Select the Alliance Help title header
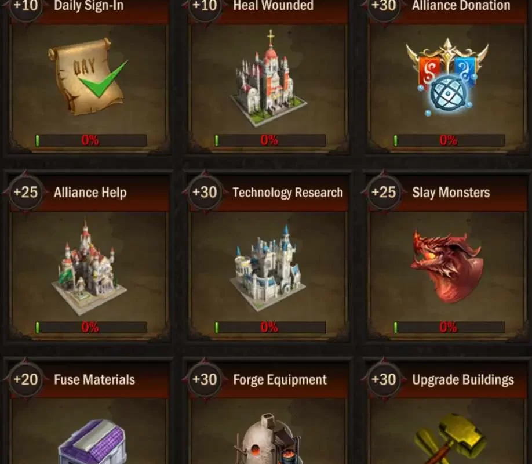Image resolution: width=532 pixels, height=464 pixels. pyautogui.click(x=90, y=193)
